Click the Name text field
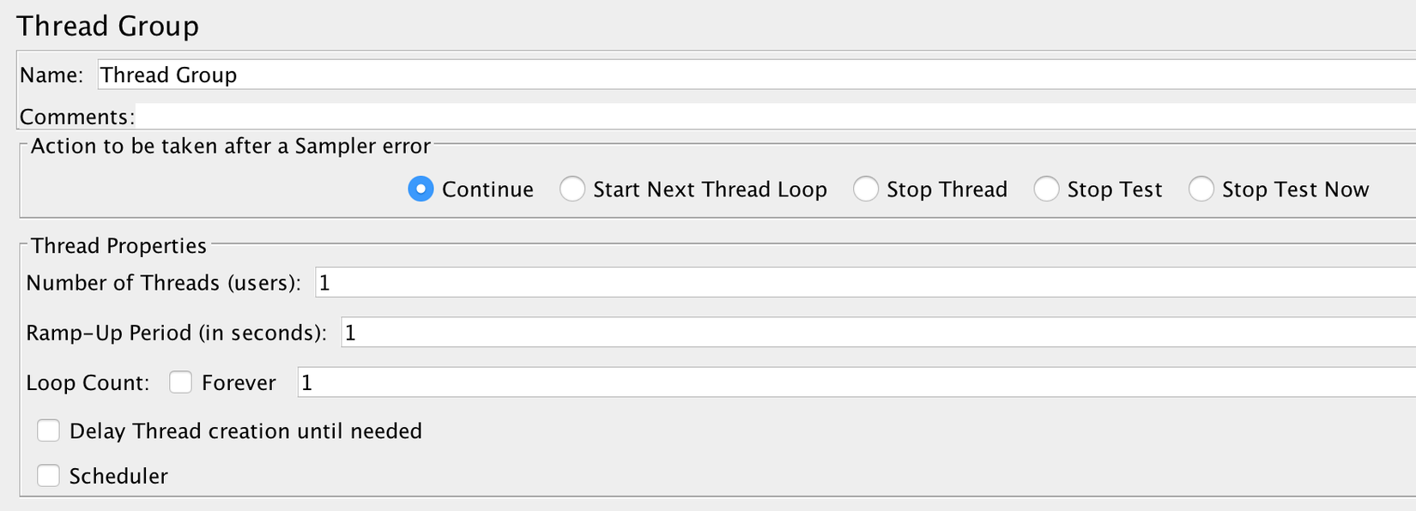This screenshot has width=1416, height=511. [x=755, y=75]
